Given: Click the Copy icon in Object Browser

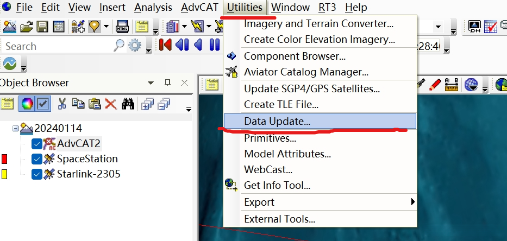Looking at the screenshot, I should pyautogui.click(x=78, y=103).
